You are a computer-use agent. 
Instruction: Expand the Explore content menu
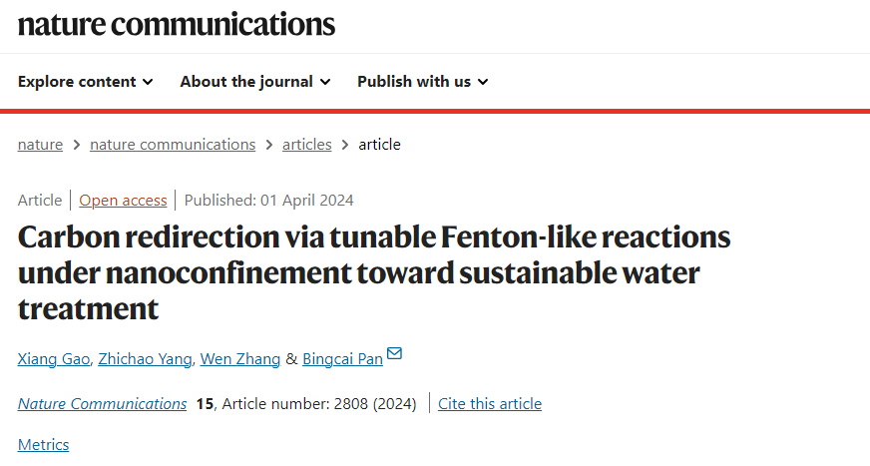point(86,82)
